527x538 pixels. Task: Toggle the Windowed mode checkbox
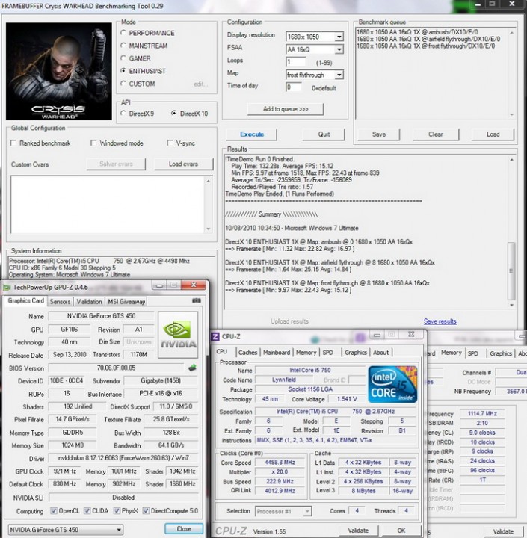pyautogui.click(x=93, y=143)
